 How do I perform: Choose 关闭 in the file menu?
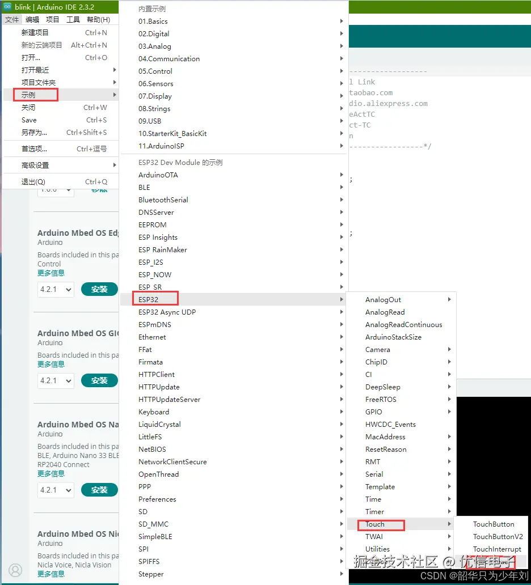pos(61,108)
